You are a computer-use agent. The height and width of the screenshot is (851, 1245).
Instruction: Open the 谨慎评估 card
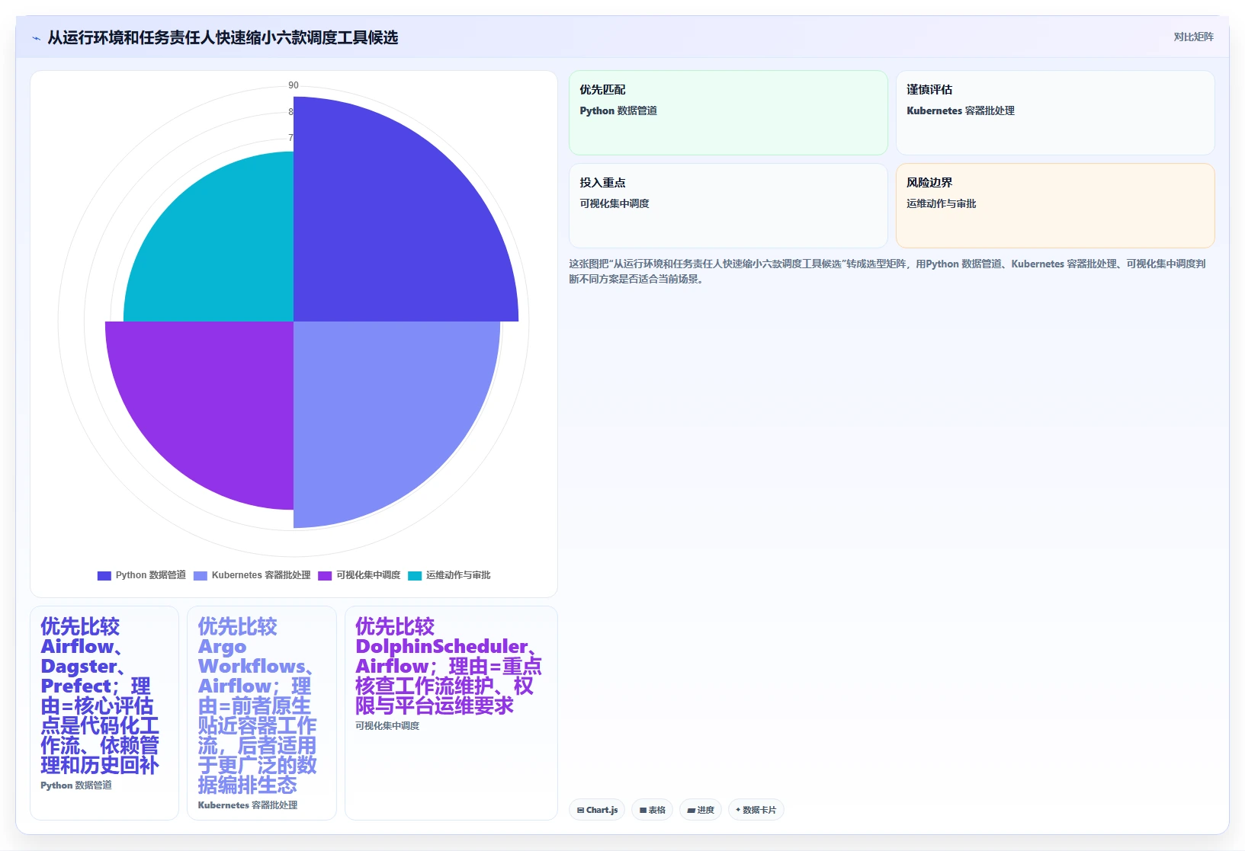coord(1055,113)
